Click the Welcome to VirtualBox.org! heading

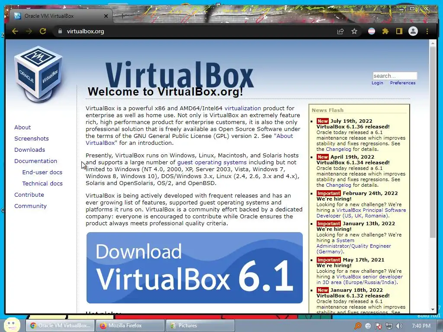(165, 92)
